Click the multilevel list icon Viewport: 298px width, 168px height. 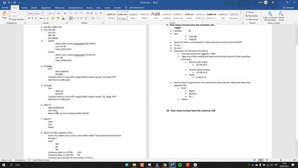point(82,14)
